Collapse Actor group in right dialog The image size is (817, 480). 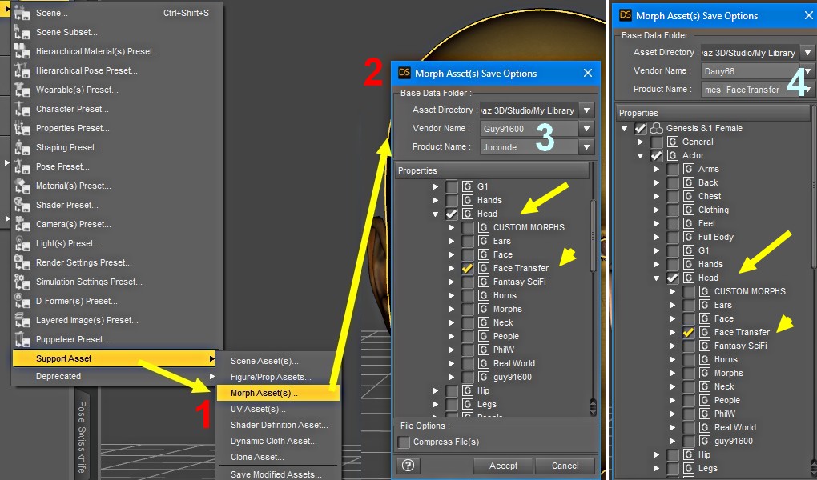coord(640,155)
